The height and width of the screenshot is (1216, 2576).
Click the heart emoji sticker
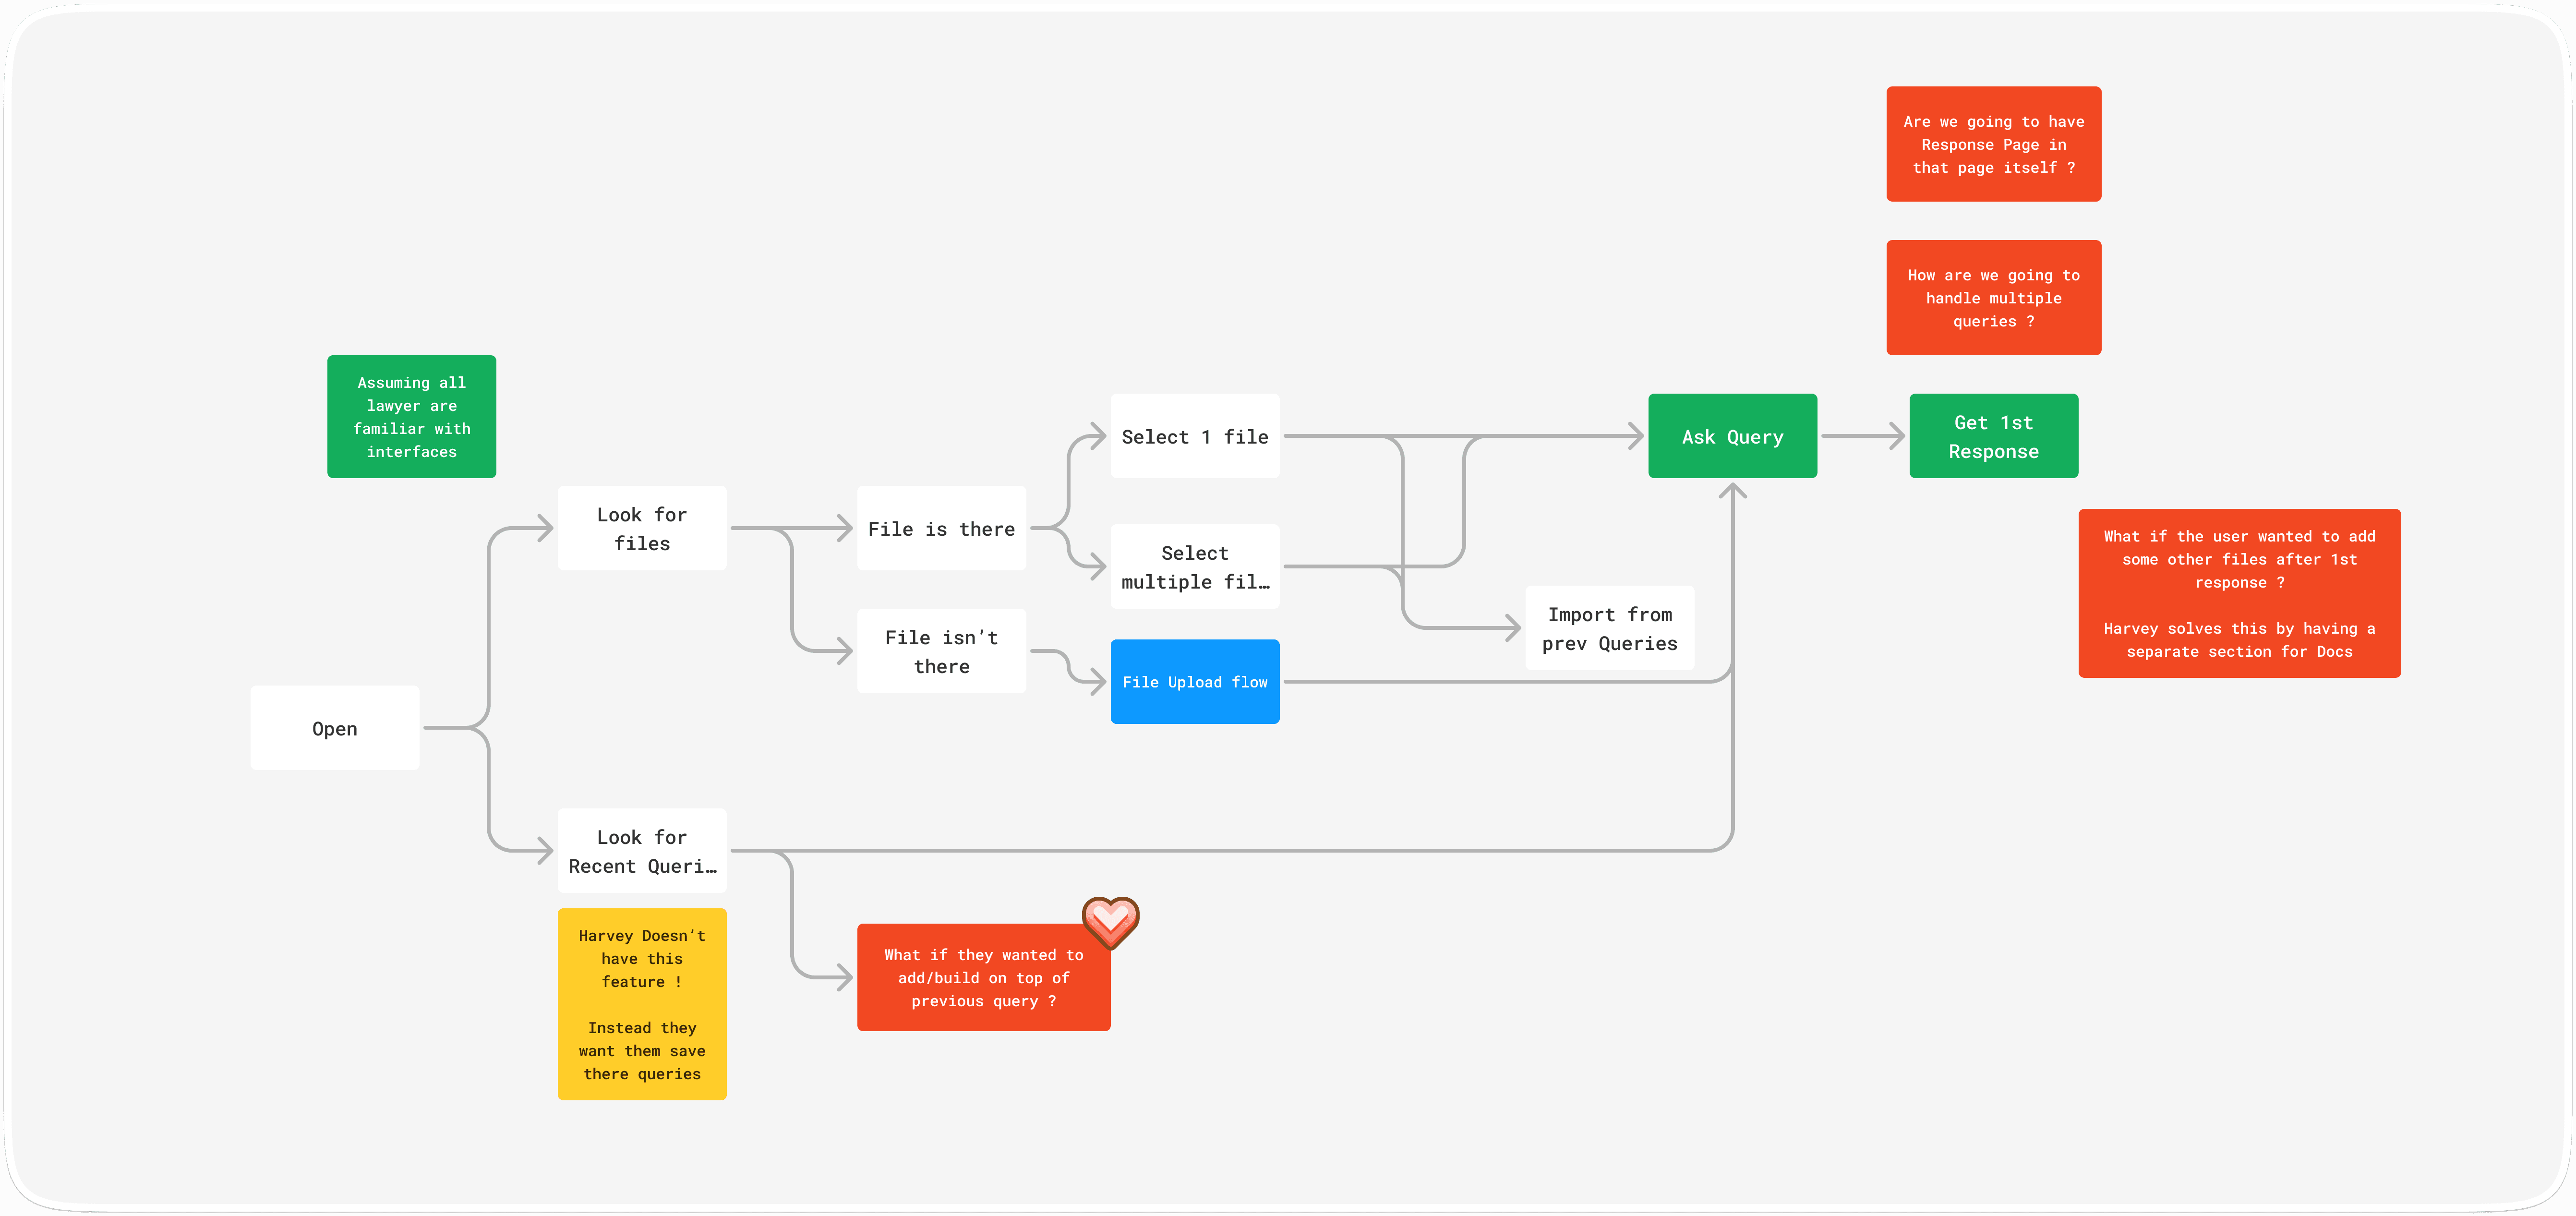[1110, 921]
